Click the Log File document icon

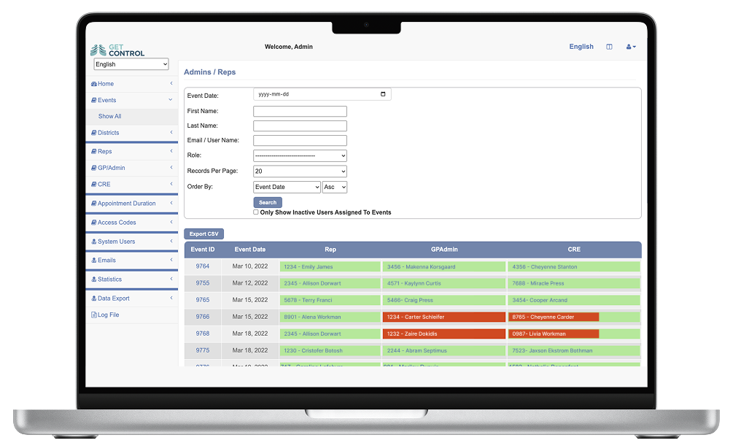click(93, 315)
